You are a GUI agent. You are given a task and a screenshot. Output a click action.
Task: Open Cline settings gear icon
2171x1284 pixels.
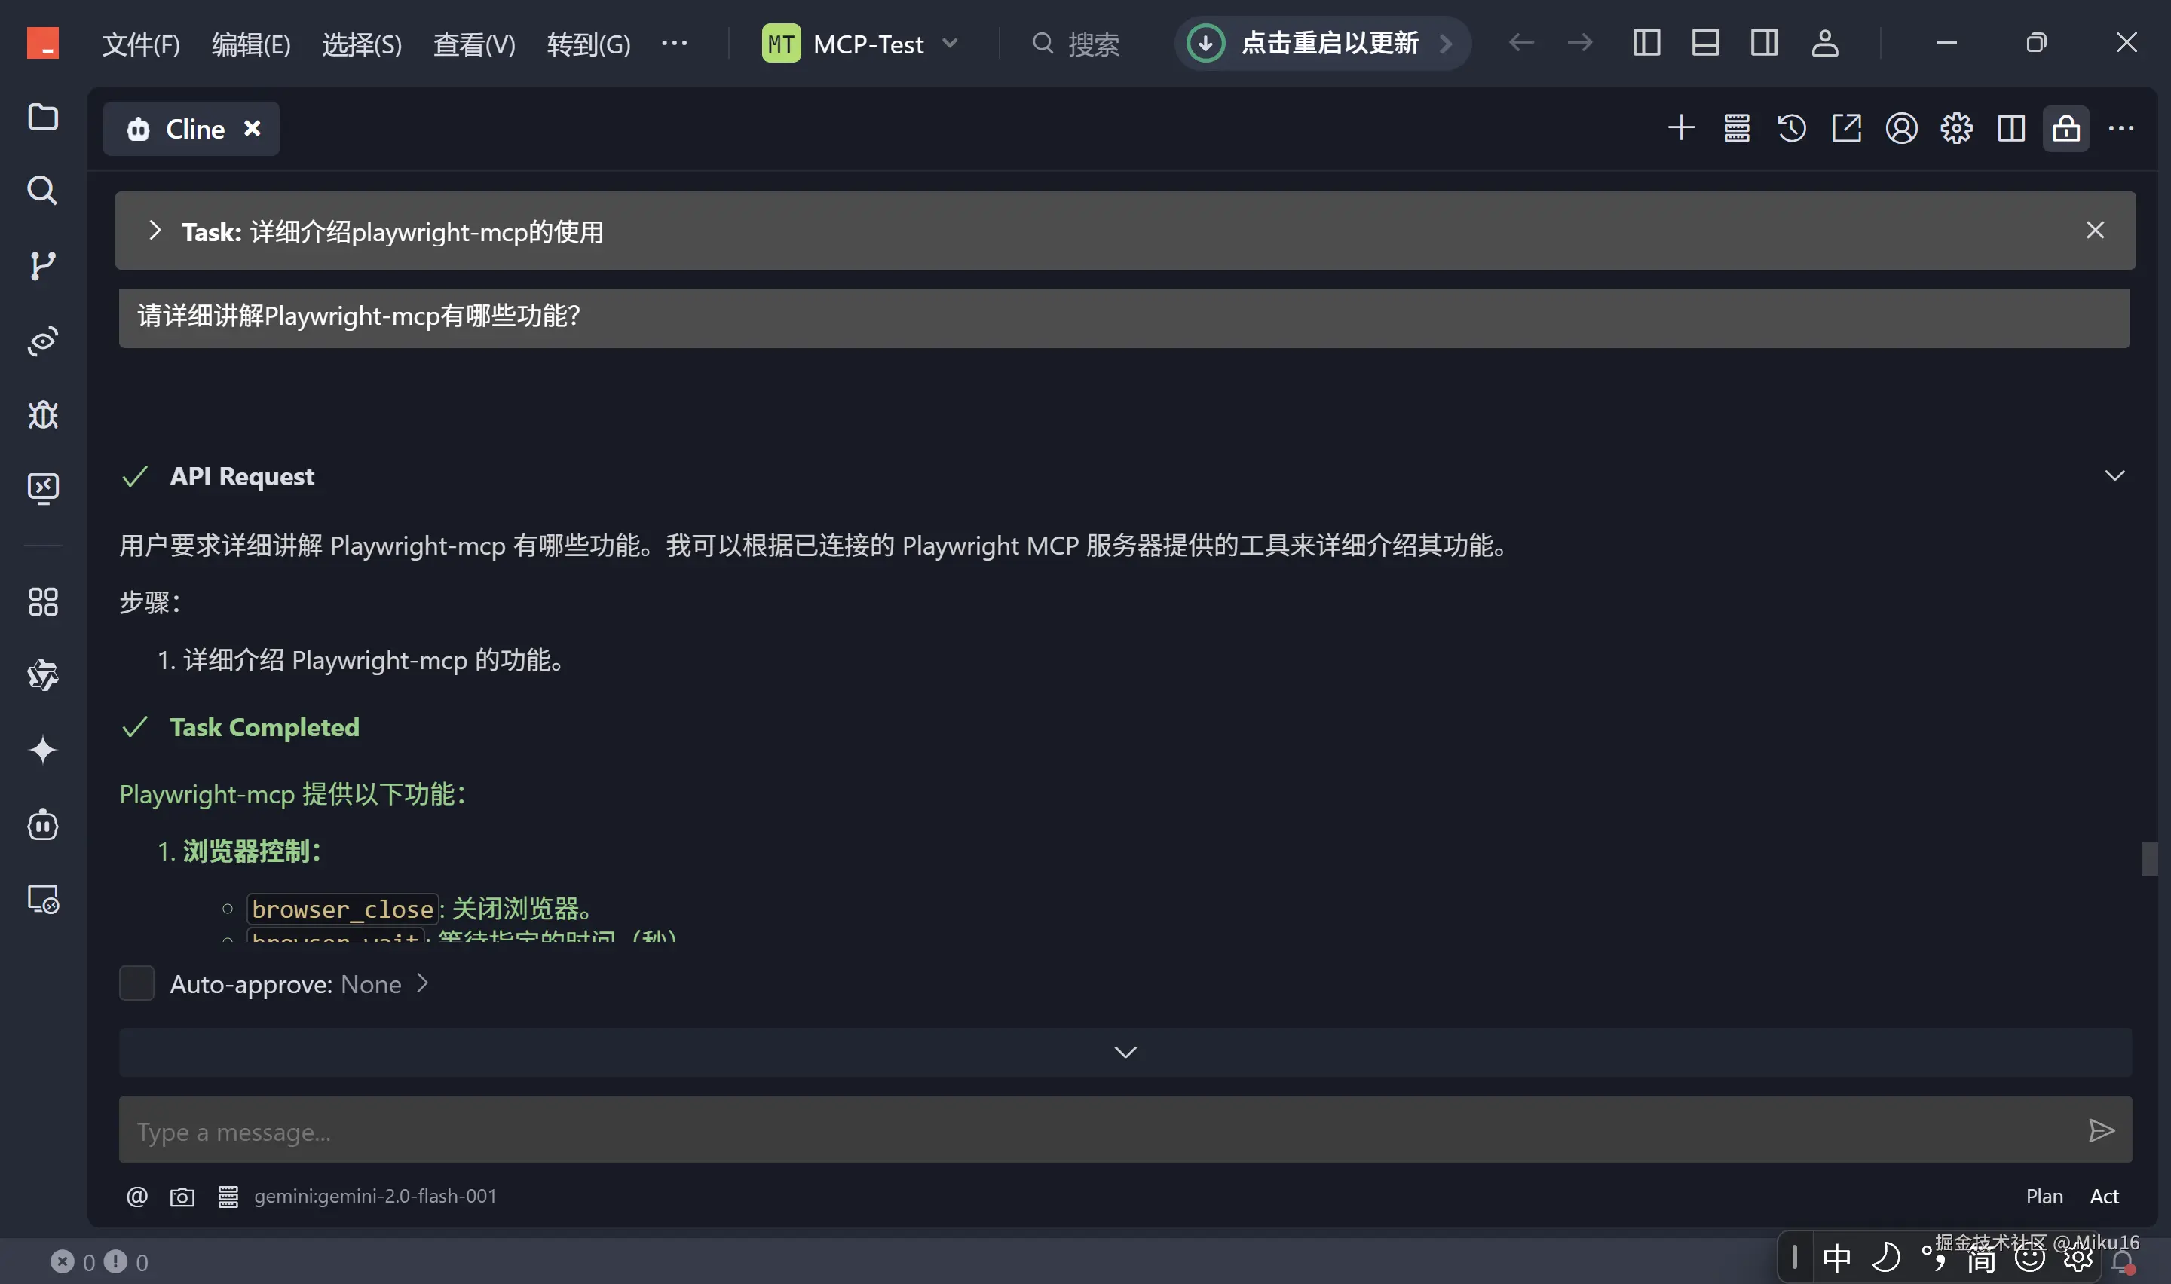tap(1955, 128)
